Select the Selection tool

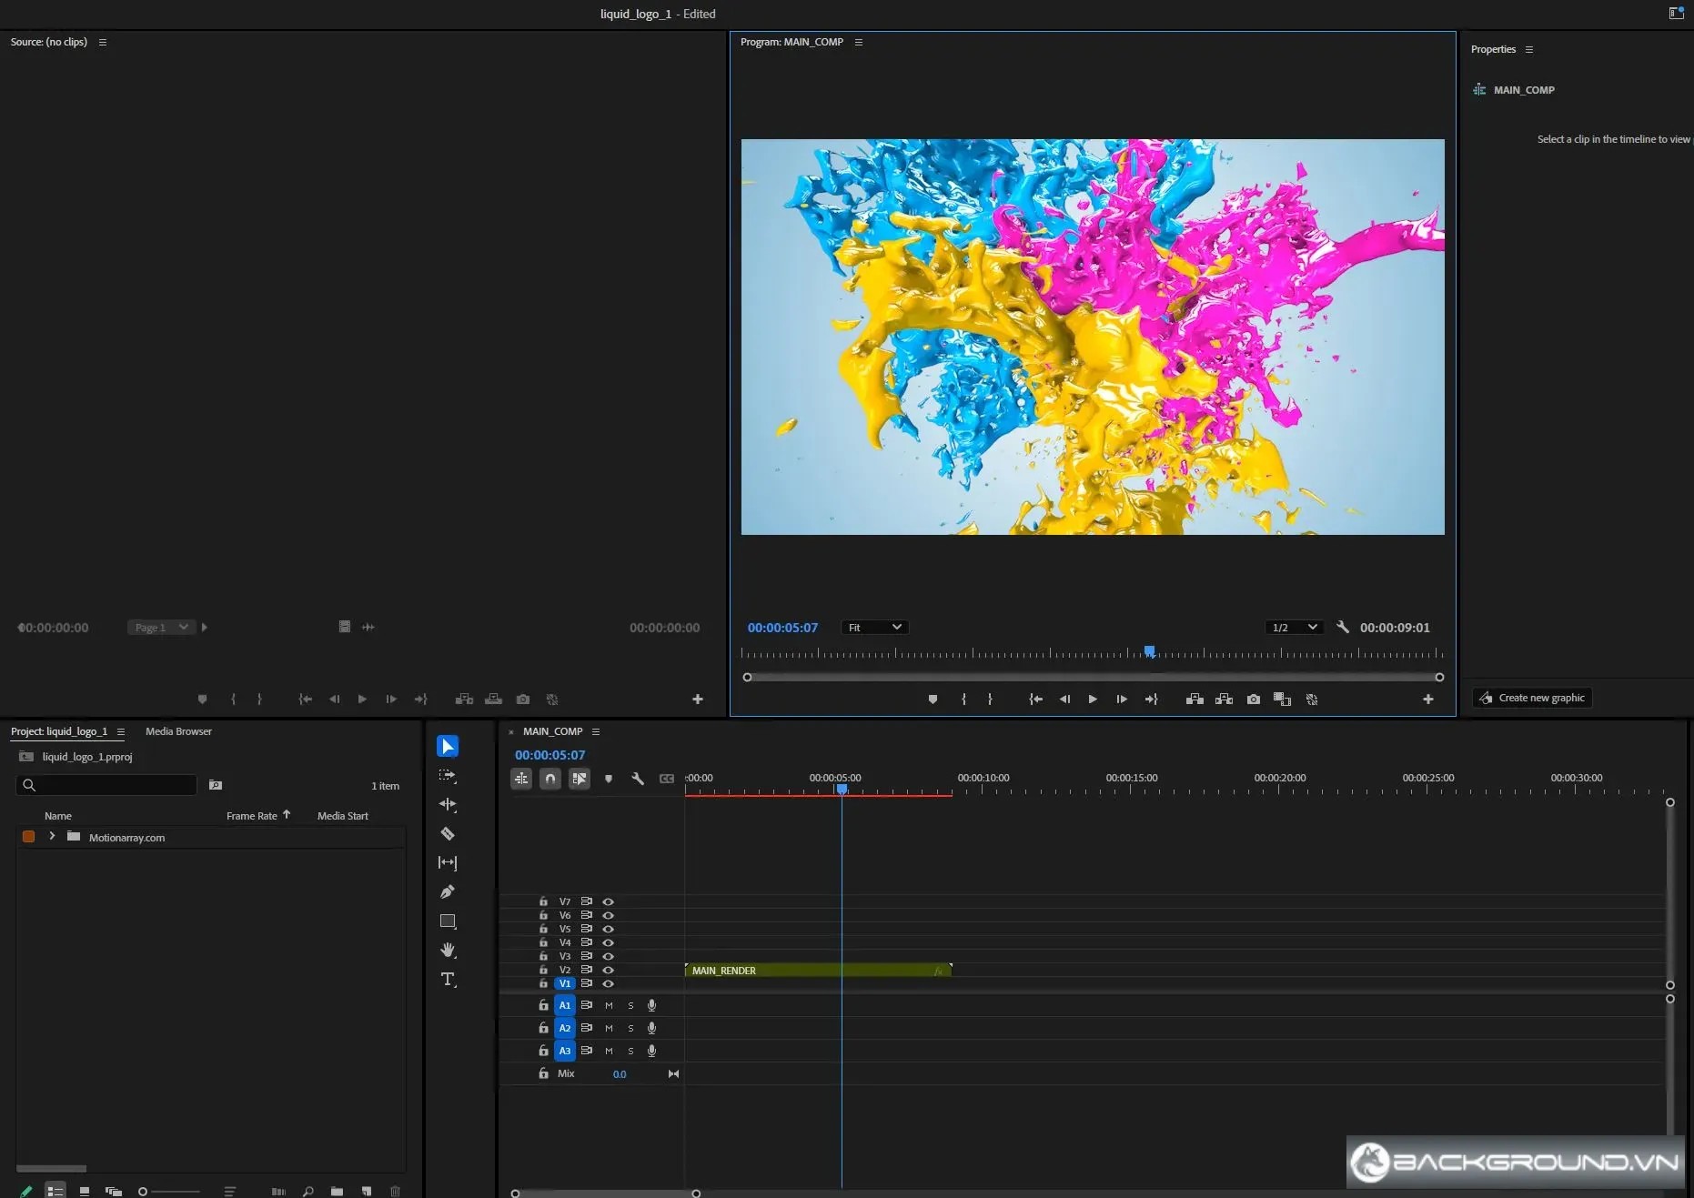click(448, 746)
